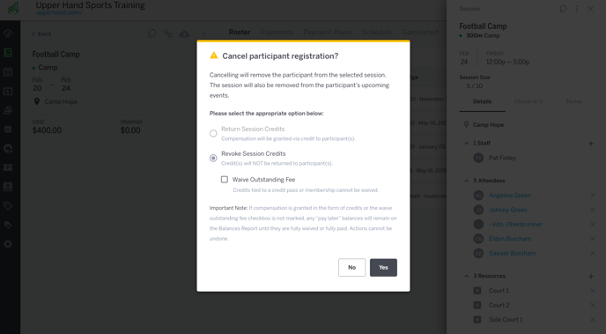
Task: Add a staff member with plus icon
Action: click(x=591, y=144)
